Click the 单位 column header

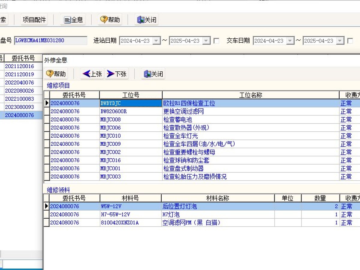click(x=288, y=198)
